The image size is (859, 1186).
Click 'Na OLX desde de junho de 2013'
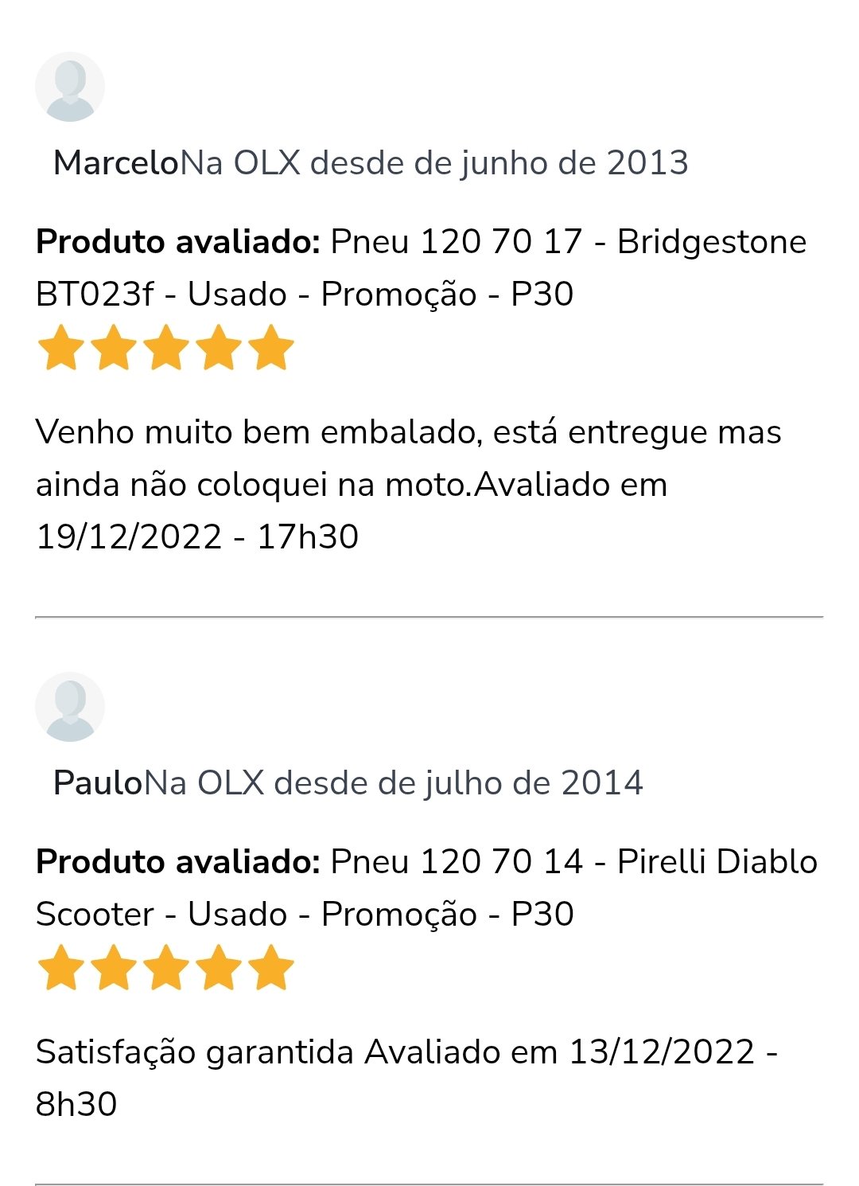point(434,162)
